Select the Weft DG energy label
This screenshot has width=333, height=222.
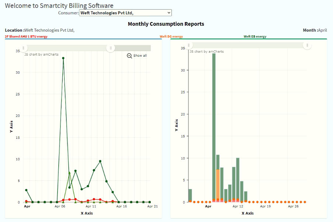click(171, 36)
